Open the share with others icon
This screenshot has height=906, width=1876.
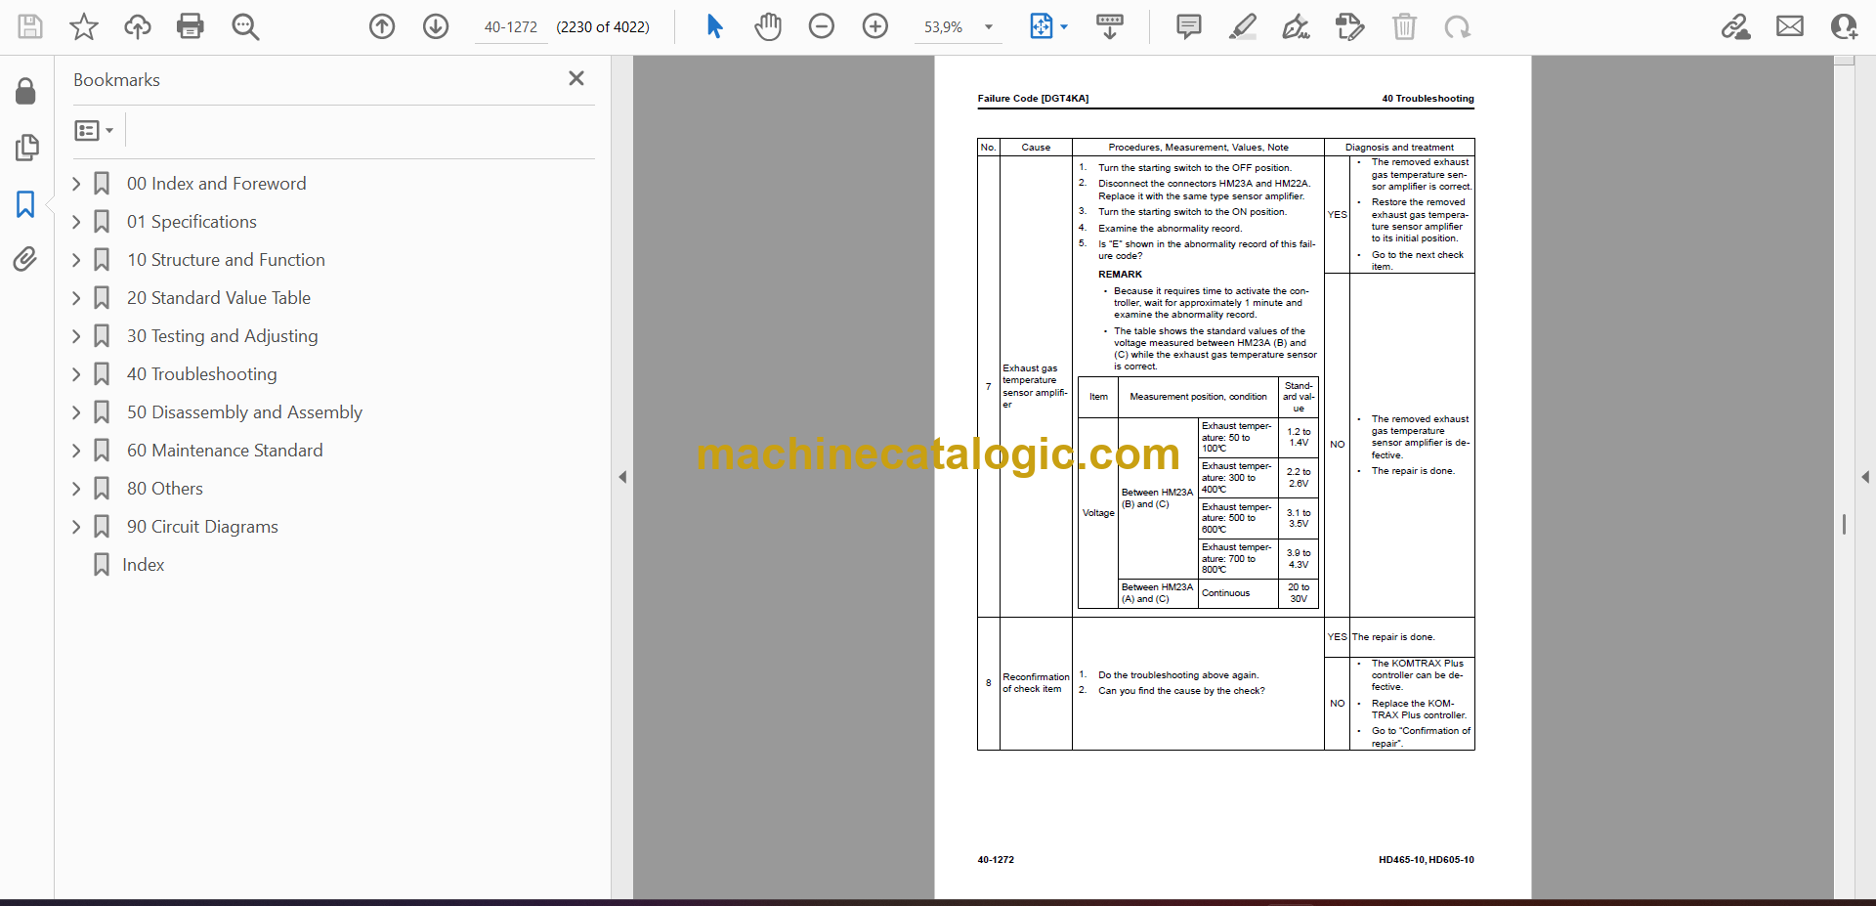point(1844,26)
